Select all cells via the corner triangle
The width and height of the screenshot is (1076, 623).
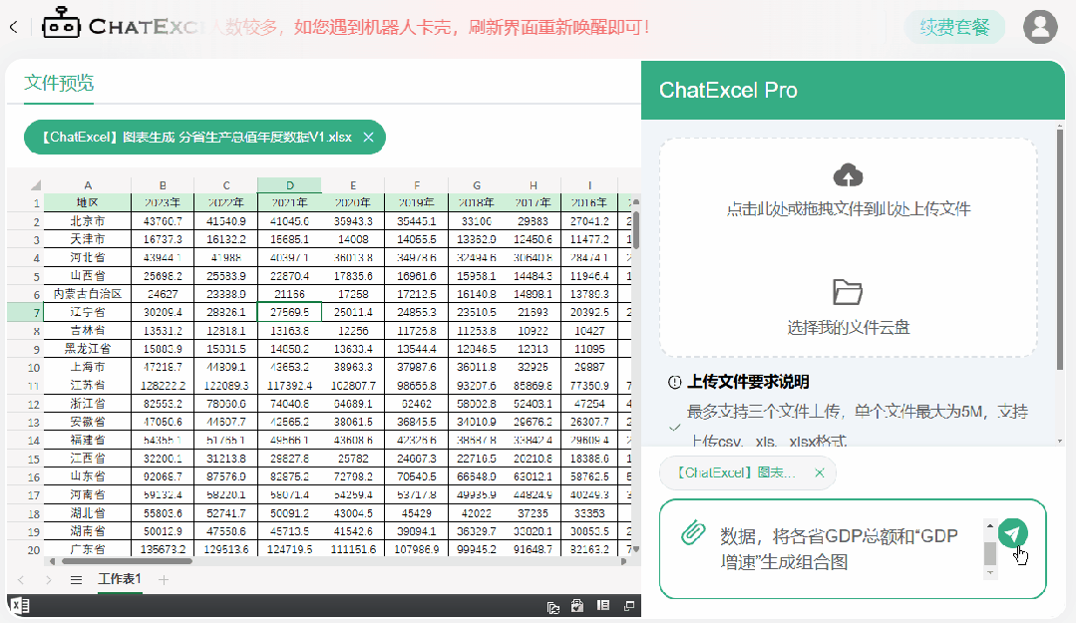click(36, 184)
